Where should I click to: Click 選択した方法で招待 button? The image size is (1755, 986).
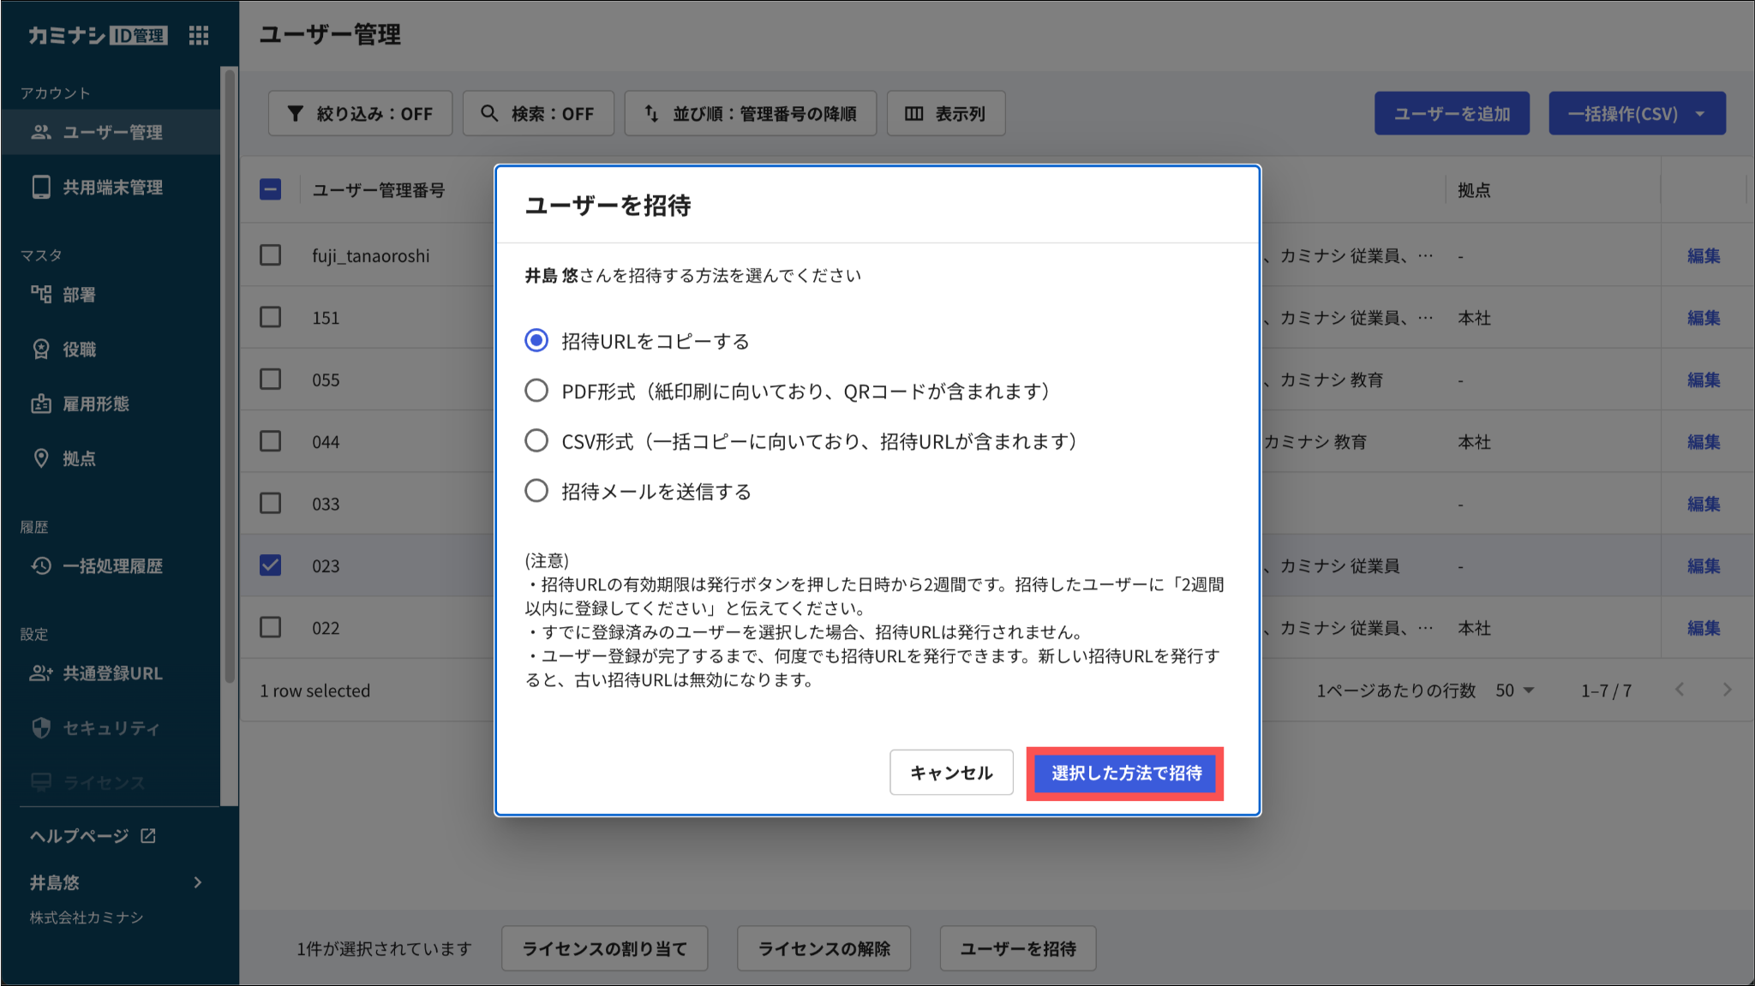coord(1125,773)
